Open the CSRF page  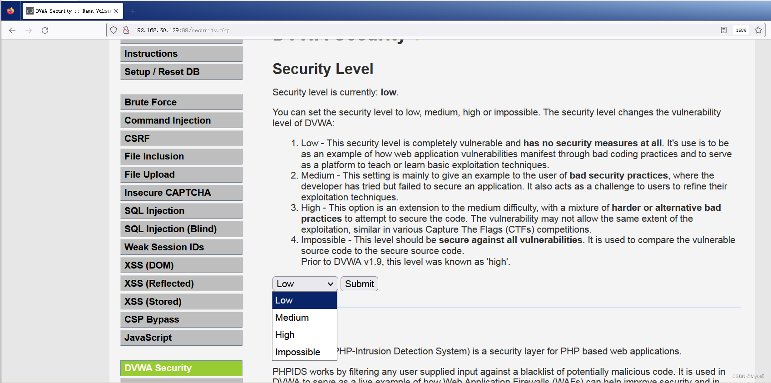181,139
